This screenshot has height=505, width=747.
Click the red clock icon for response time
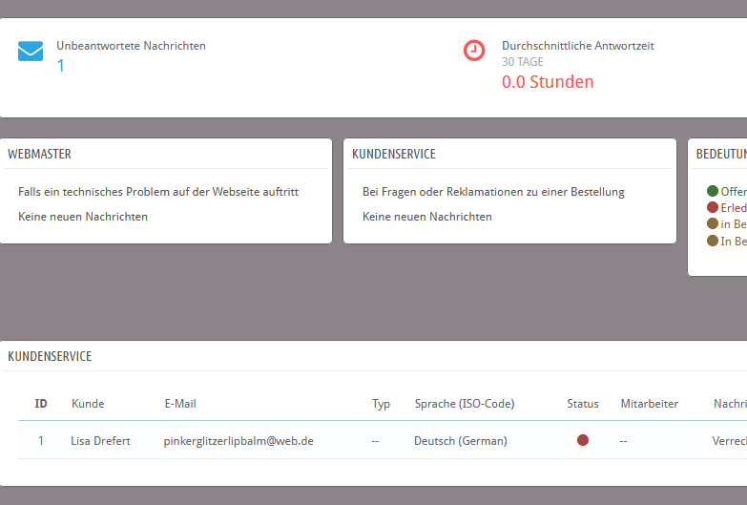tap(474, 51)
